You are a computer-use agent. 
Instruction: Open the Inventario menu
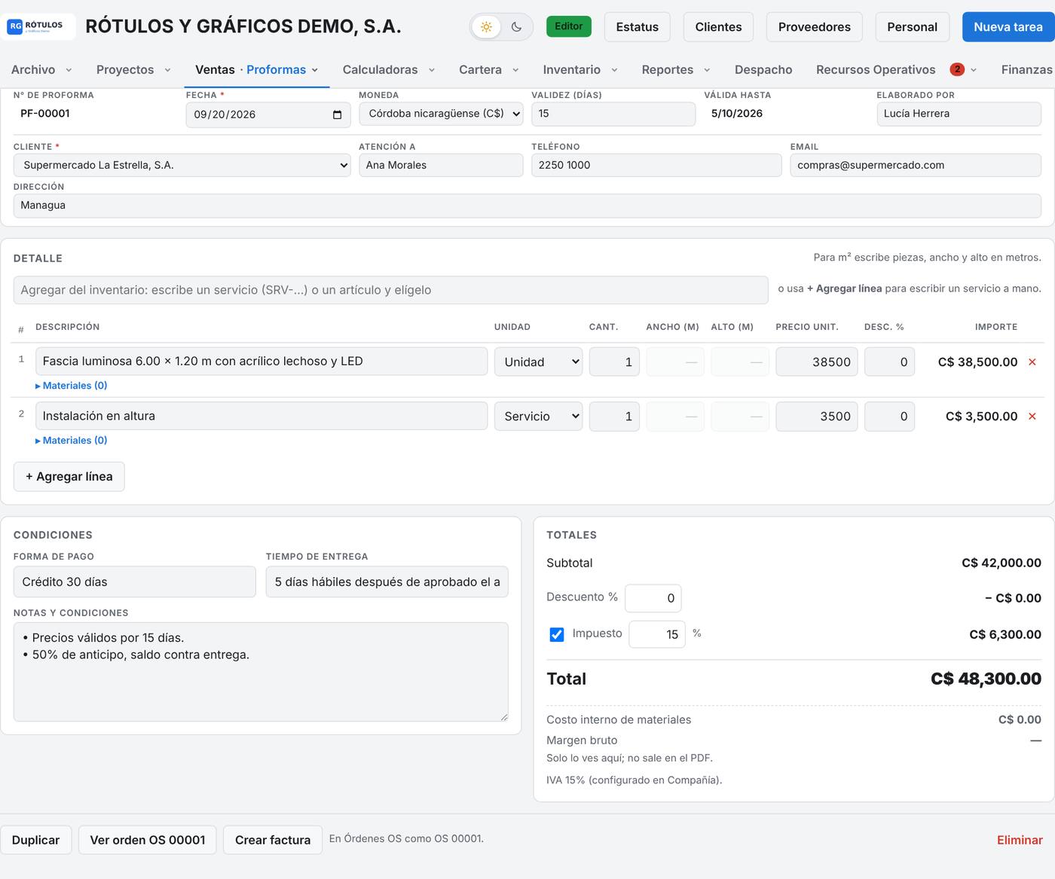tap(580, 69)
